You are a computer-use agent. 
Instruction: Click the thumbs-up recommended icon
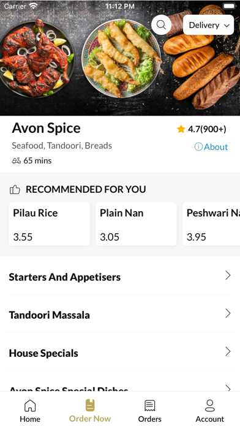coord(15,189)
